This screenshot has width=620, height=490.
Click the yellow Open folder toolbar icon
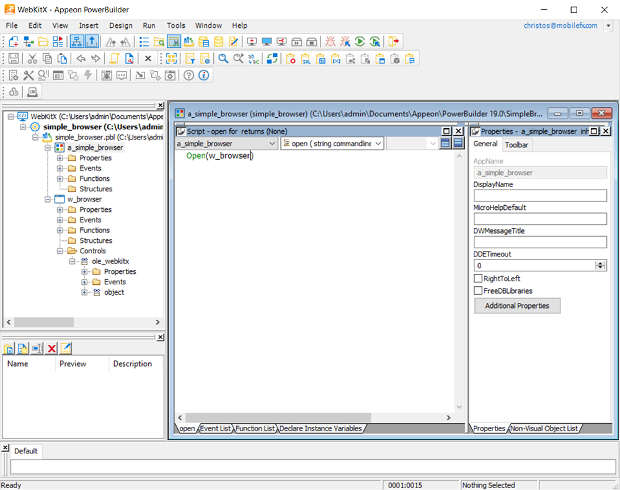tap(43, 42)
